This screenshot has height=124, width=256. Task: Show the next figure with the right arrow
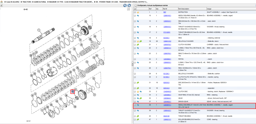[x=129, y=5]
